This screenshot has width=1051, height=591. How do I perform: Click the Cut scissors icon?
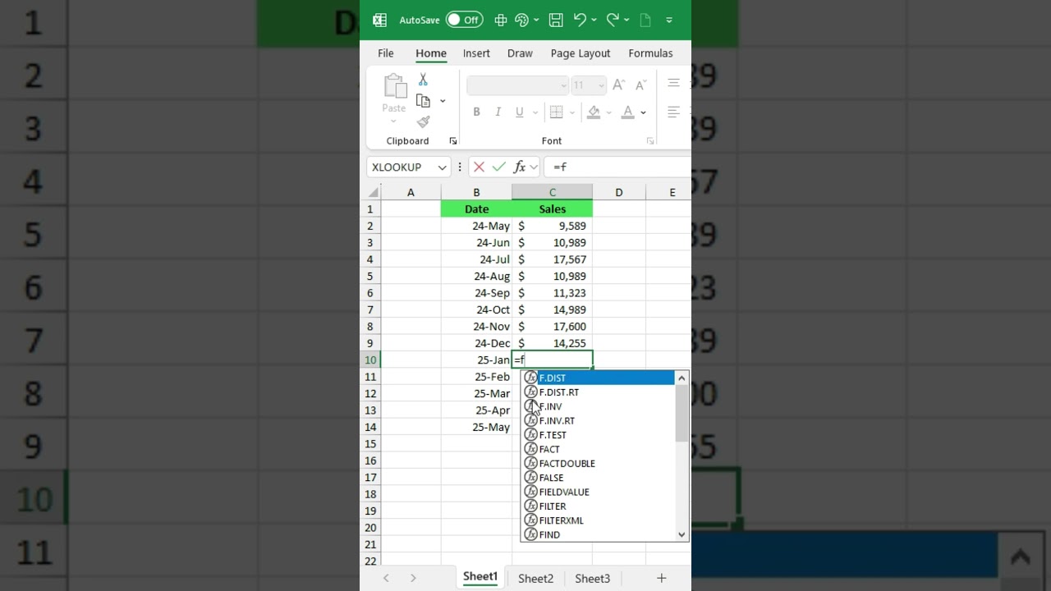[423, 80]
